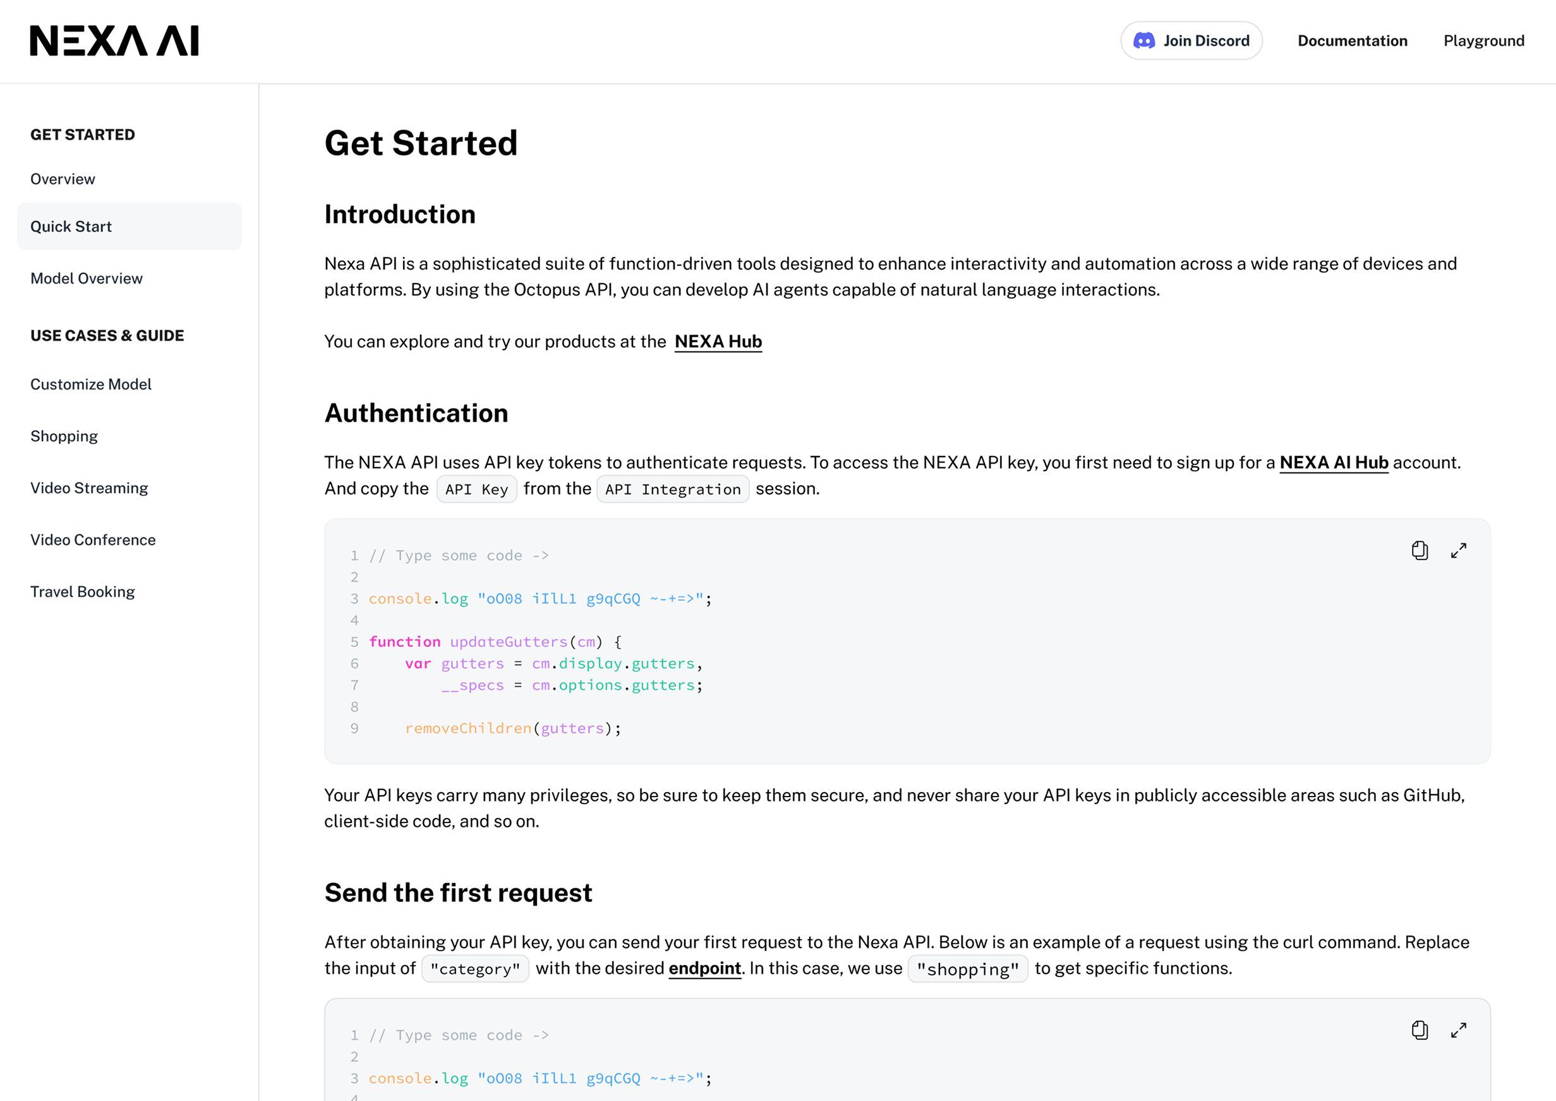Viewport: 1556px width, 1101px height.
Task: Open the Customize Model guide
Action: point(91,385)
